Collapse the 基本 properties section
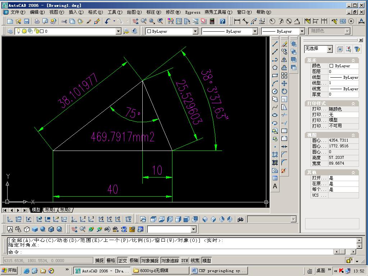 (x=353, y=60)
